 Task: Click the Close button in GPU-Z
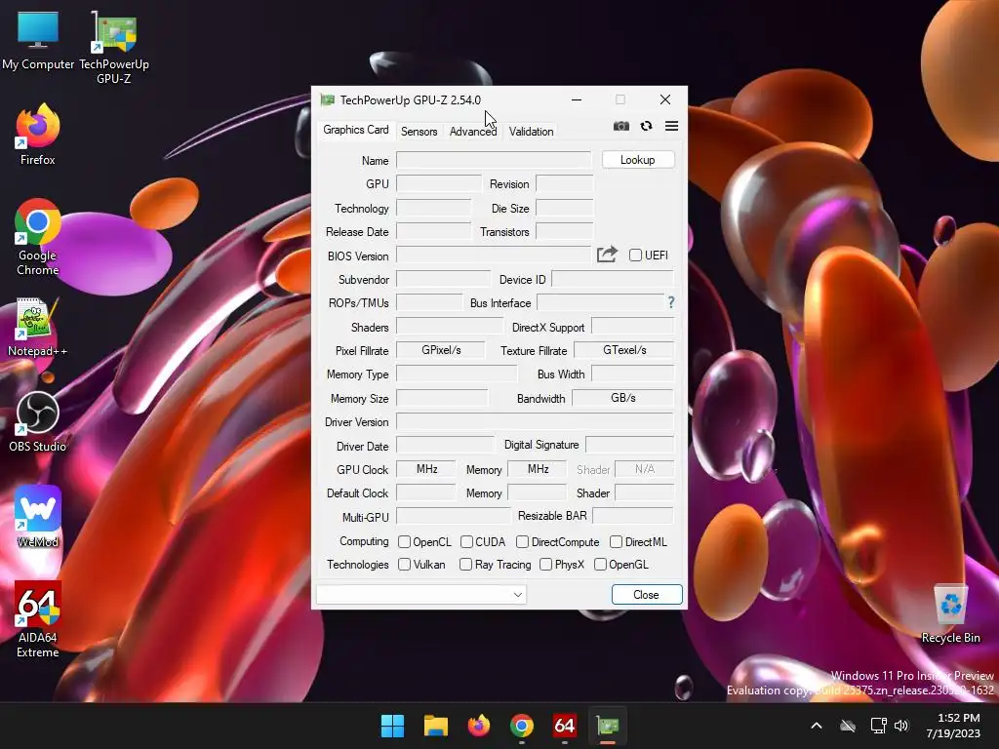(x=647, y=594)
